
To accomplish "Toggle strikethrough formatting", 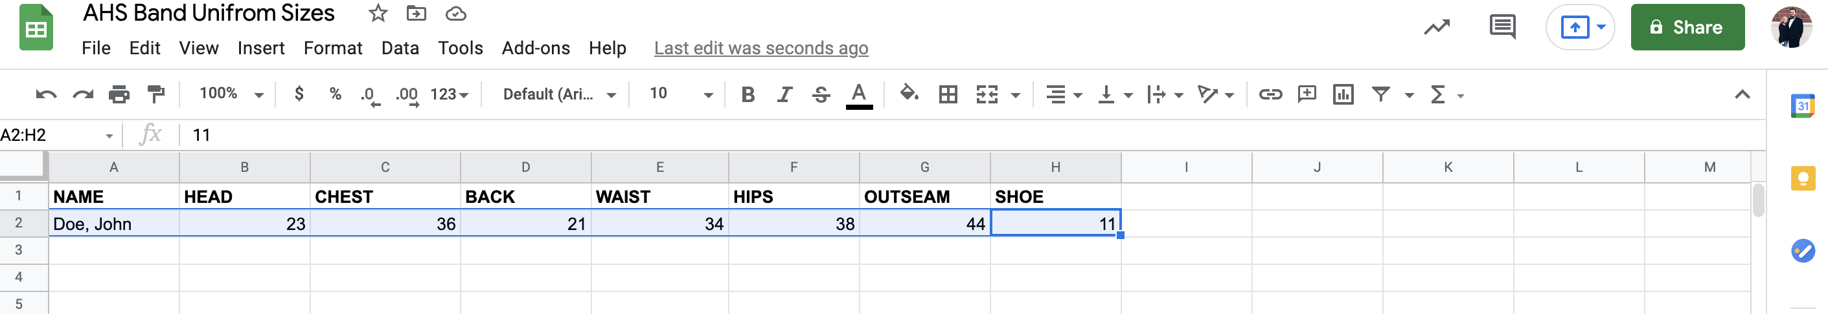I will 821,94.
